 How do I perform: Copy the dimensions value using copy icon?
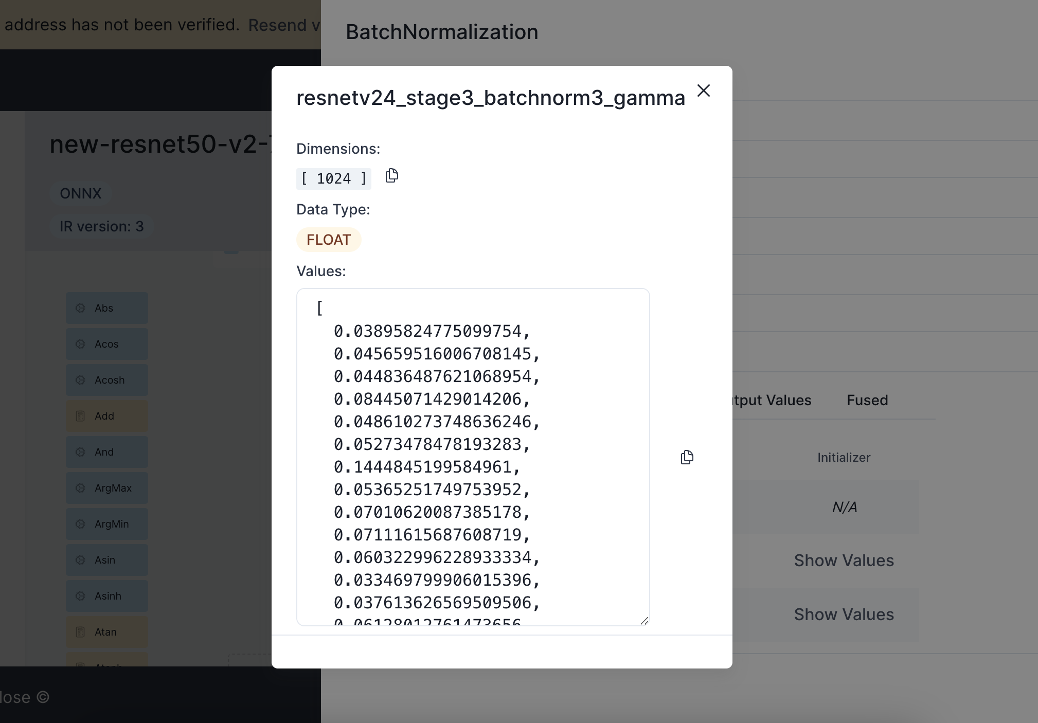[391, 176]
